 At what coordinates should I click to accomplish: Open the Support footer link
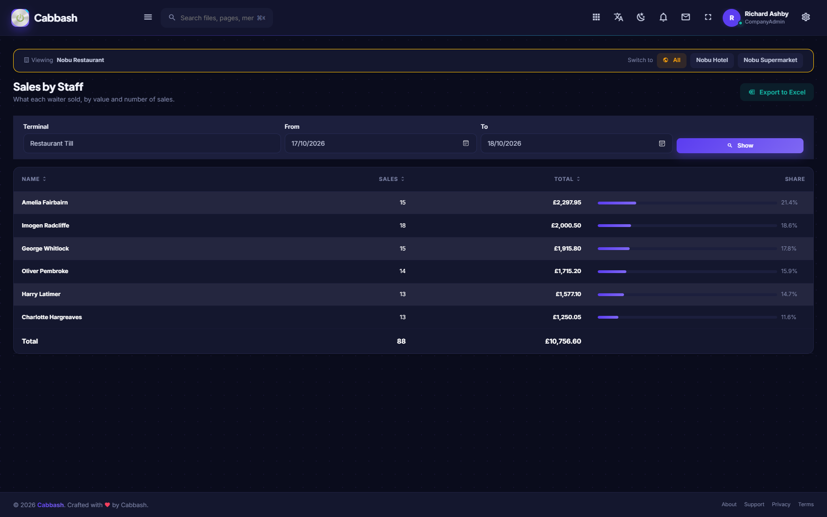pos(754,504)
